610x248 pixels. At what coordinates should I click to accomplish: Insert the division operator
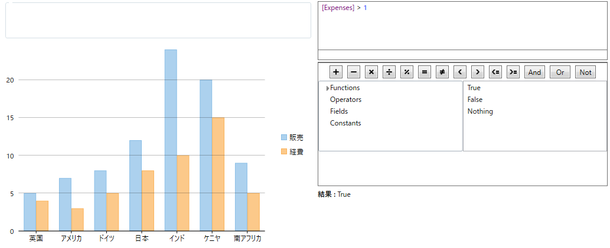(x=389, y=72)
